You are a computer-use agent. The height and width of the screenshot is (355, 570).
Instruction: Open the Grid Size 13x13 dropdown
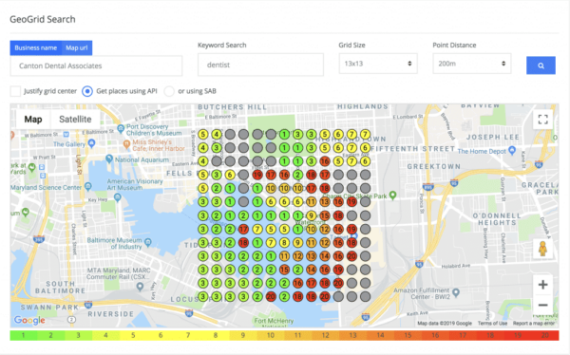tap(378, 64)
